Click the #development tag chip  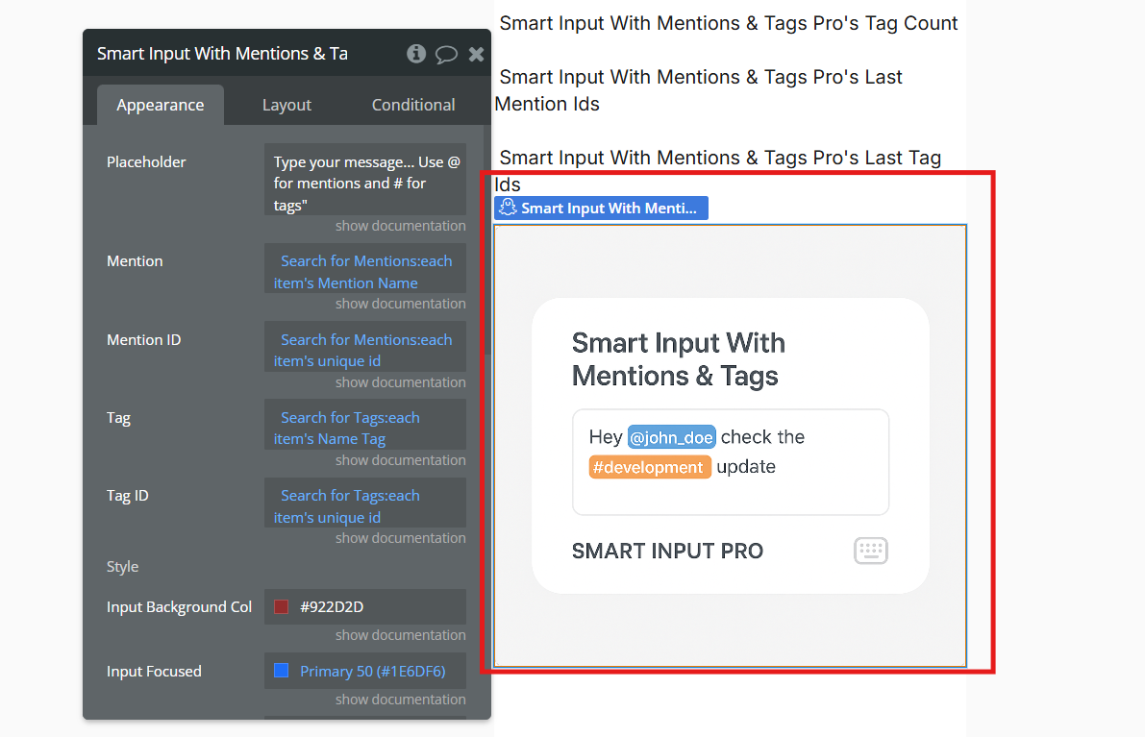(x=649, y=467)
